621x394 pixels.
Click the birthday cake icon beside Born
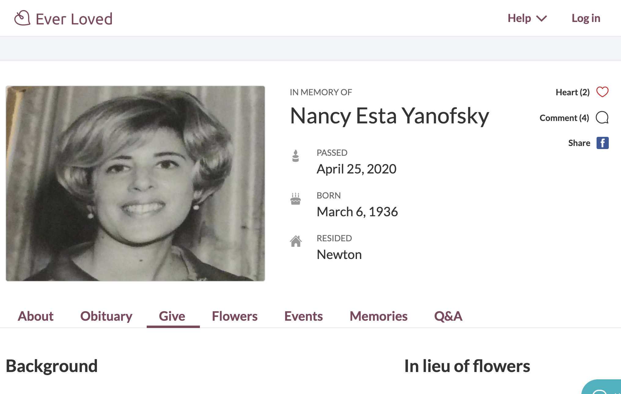tap(296, 199)
